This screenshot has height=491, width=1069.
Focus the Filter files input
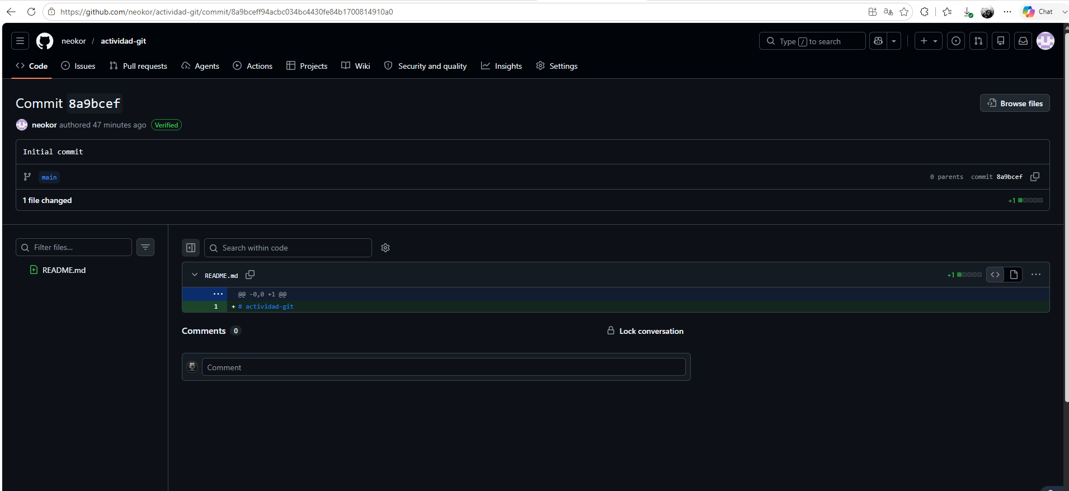click(74, 247)
